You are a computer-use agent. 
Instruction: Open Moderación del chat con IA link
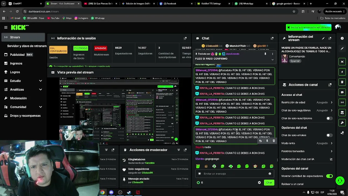(x=307, y=159)
